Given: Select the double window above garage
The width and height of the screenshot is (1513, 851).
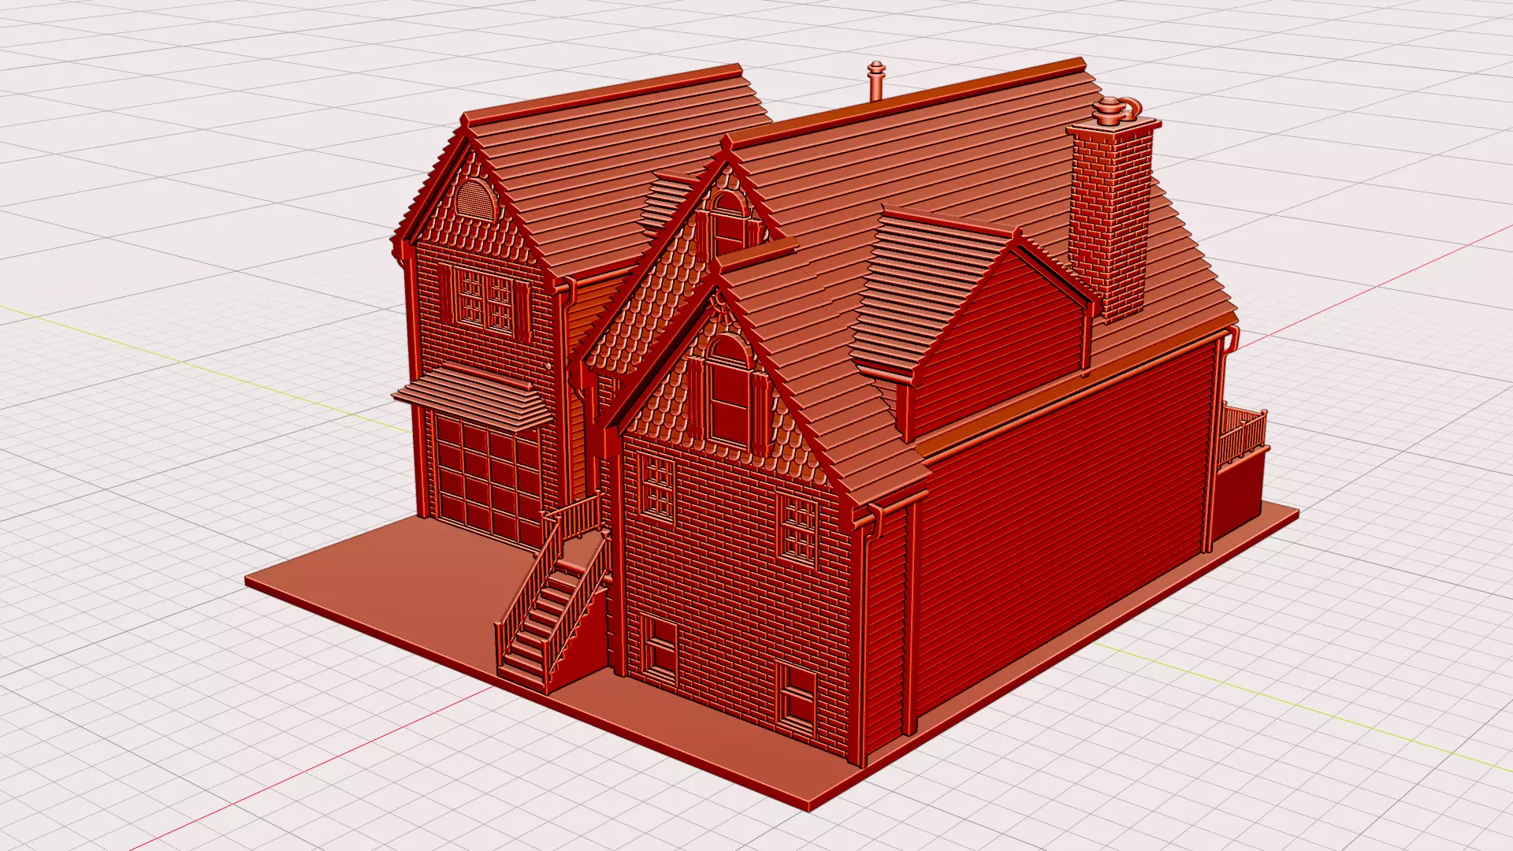Looking at the screenshot, I should point(485,299).
